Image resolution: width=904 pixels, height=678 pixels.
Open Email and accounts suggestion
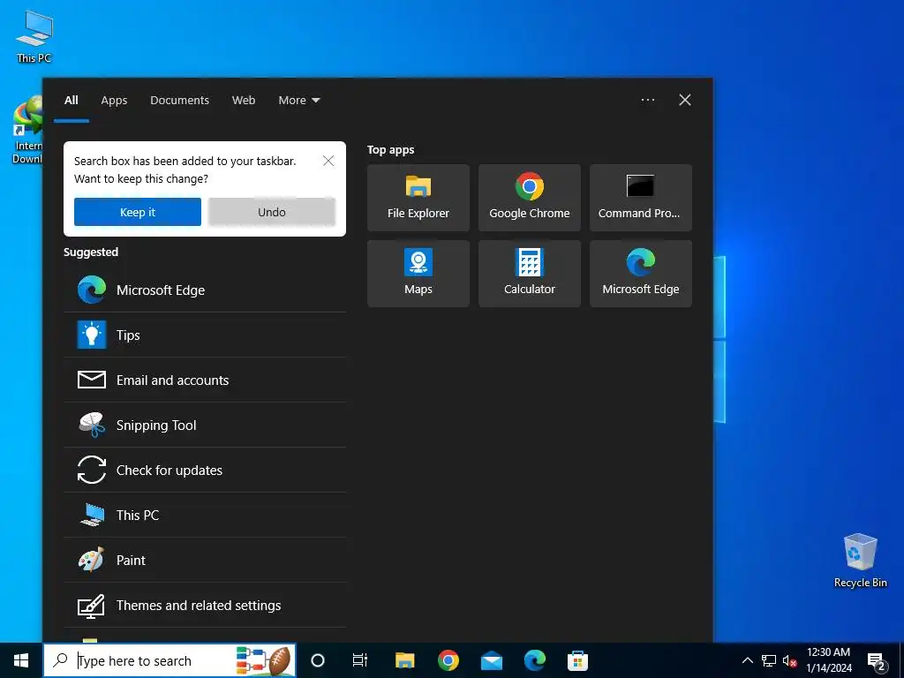click(x=205, y=380)
